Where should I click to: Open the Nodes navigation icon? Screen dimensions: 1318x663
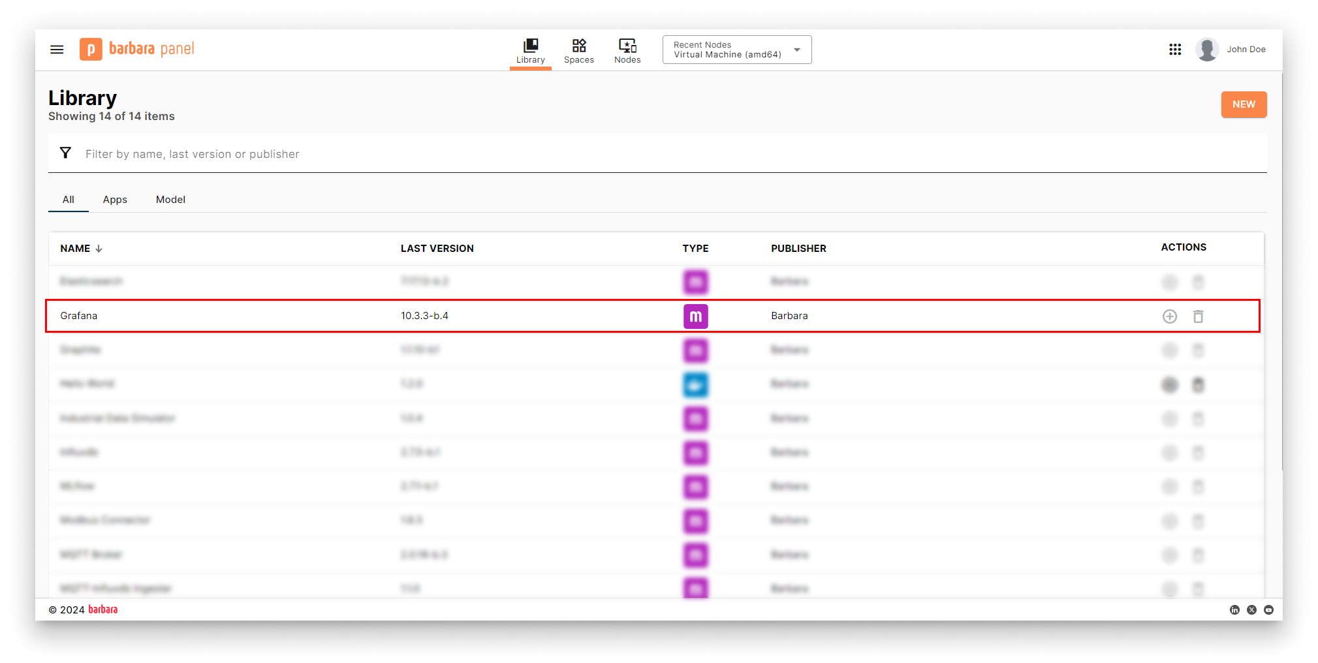(627, 45)
